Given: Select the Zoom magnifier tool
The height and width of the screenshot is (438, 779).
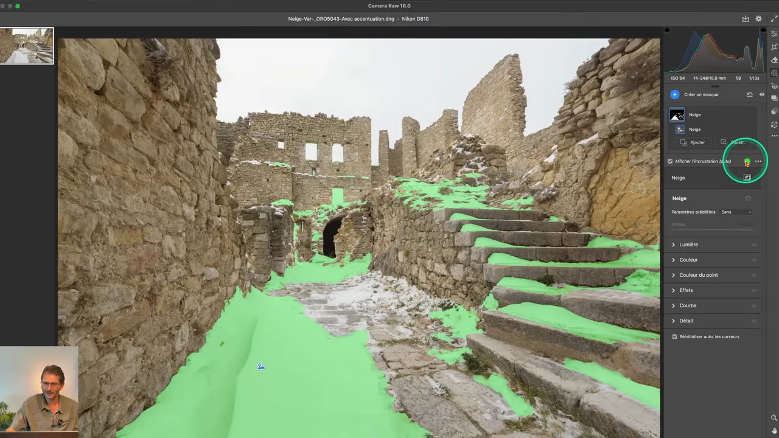Looking at the screenshot, I should 774,418.
